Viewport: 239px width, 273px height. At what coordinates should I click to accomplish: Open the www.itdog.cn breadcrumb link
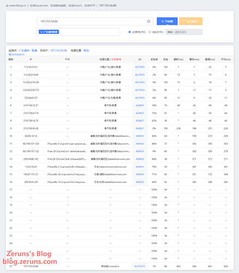point(17,5)
